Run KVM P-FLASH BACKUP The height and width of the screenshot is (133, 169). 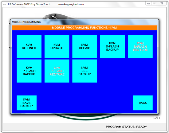tap(29, 71)
